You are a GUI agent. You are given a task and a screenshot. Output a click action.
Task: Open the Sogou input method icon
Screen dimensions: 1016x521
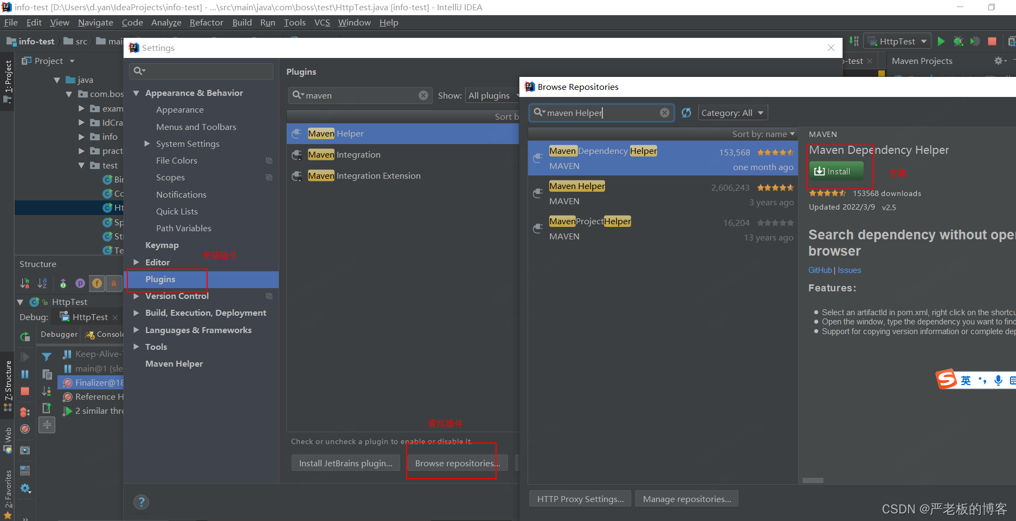(x=947, y=379)
